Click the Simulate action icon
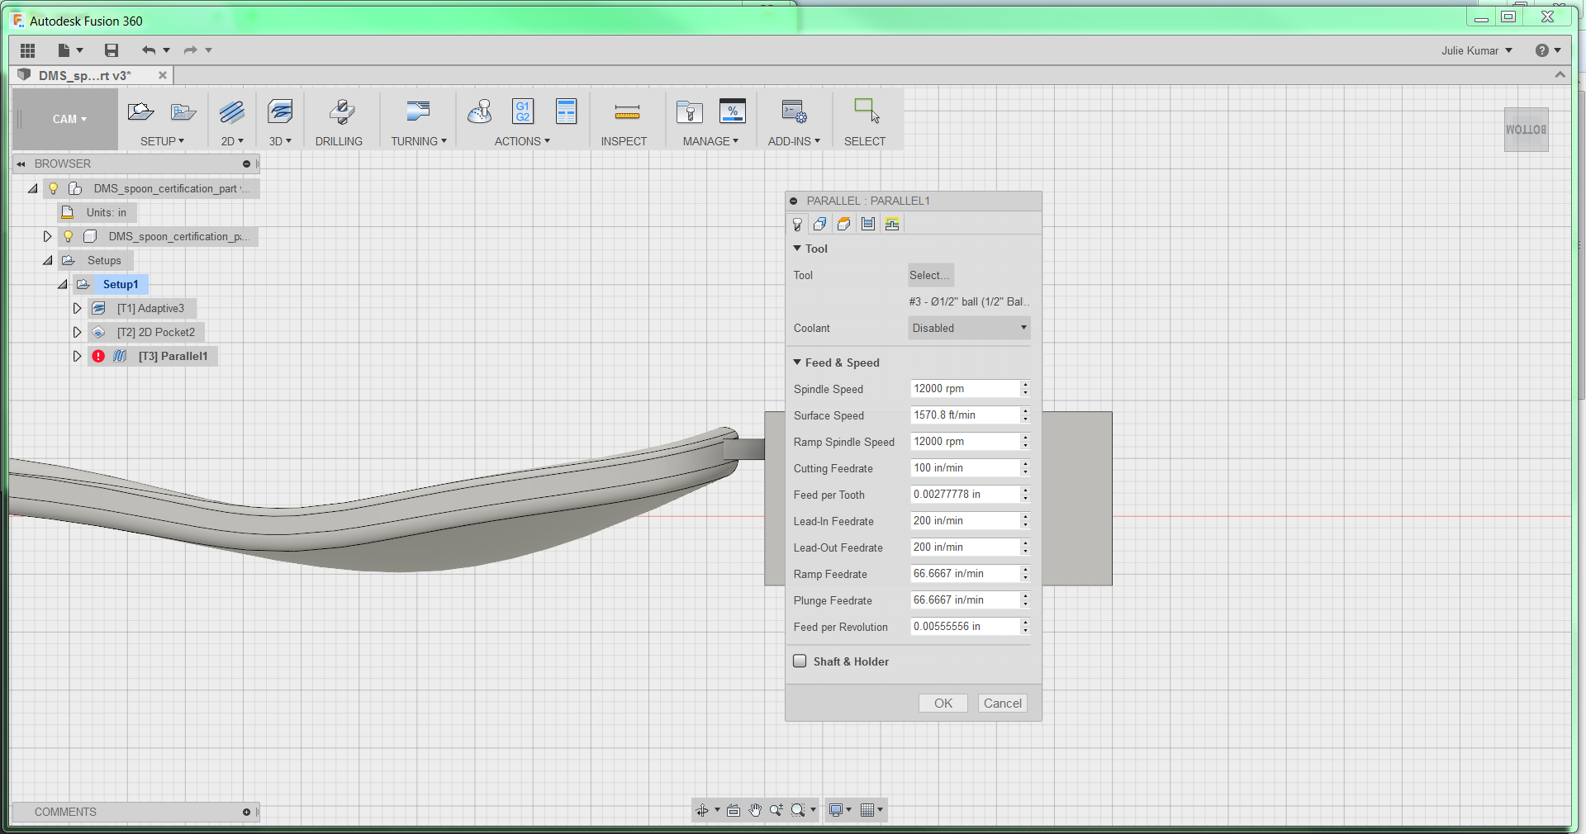The width and height of the screenshot is (1586, 834). tap(479, 111)
